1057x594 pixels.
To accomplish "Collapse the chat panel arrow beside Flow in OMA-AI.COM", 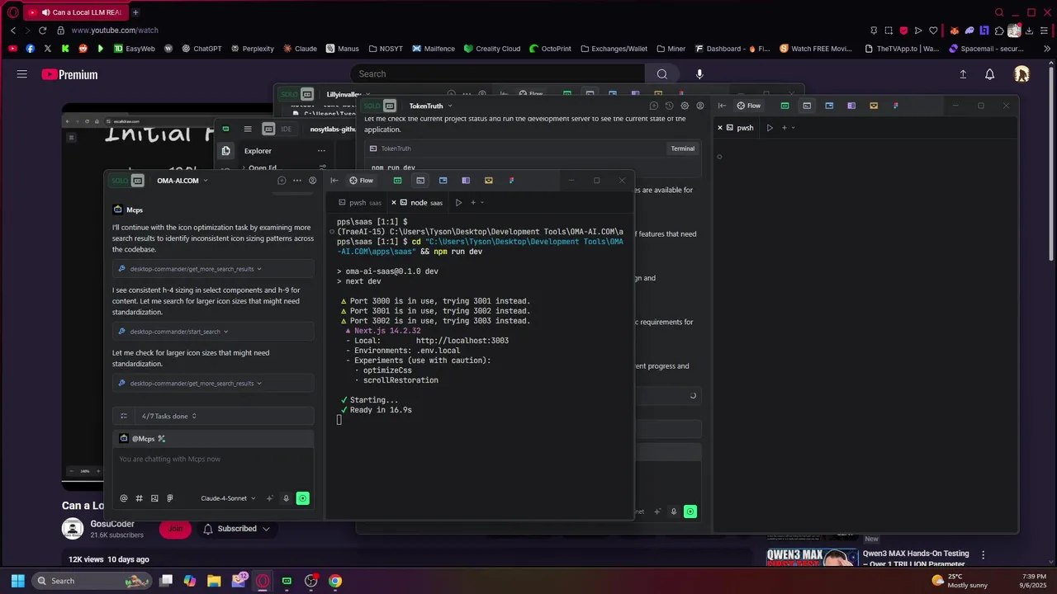I will pyautogui.click(x=334, y=181).
